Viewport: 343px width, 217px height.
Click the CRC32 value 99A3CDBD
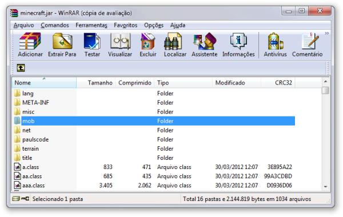point(278,176)
